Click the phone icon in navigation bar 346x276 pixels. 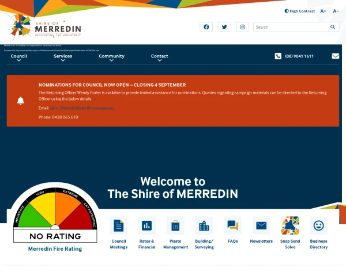278,56
